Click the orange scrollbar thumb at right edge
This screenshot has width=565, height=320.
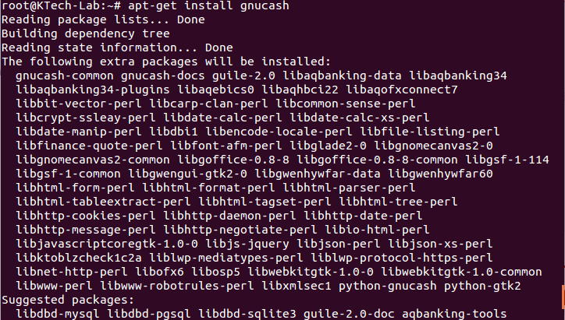562,296
